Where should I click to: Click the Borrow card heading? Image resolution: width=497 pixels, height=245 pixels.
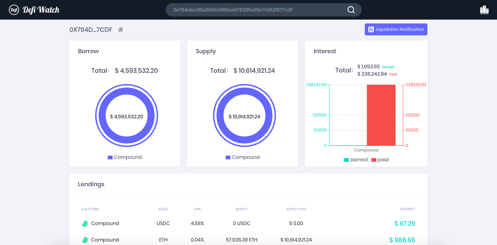coord(88,51)
